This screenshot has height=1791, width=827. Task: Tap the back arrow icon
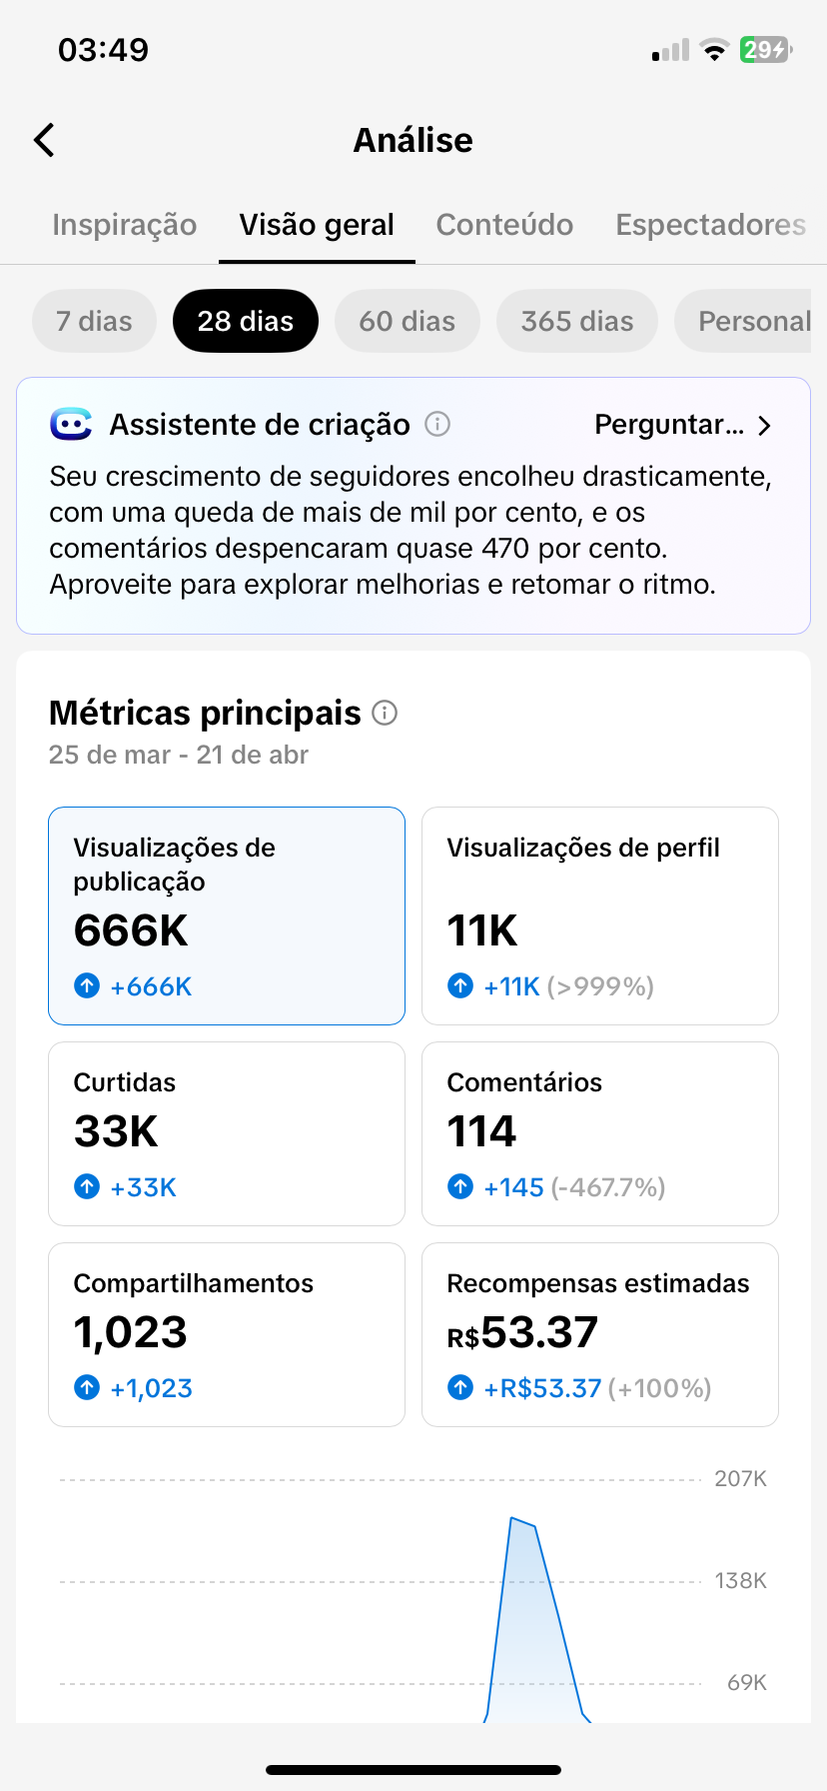[x=45, y=141]
